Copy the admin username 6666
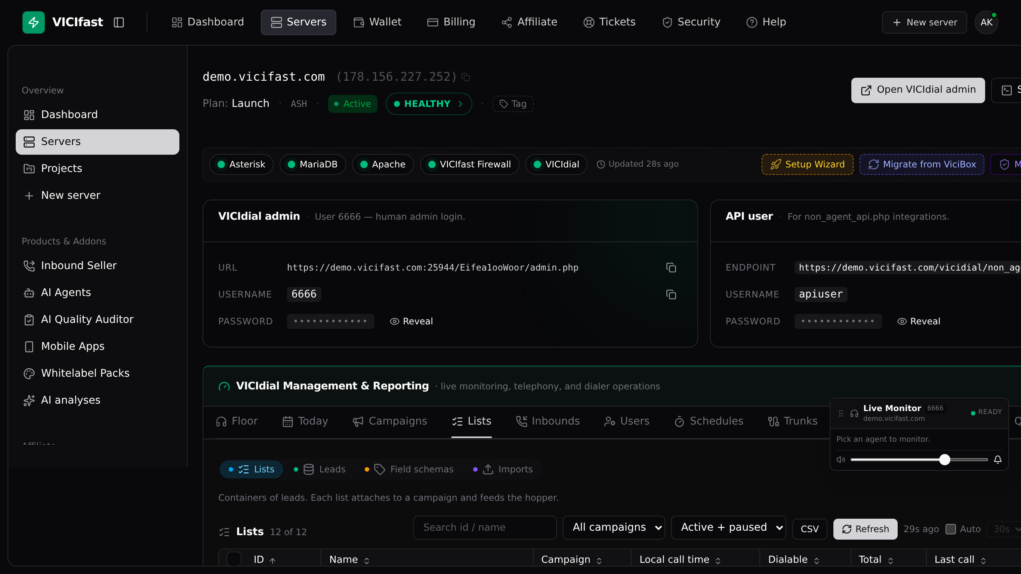 (670, 294)
